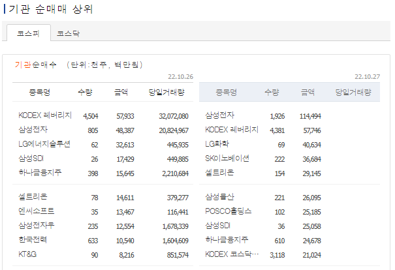395x270 pixels.
Task: Select the 기관순매수 section title
Action: pos(35,65)
